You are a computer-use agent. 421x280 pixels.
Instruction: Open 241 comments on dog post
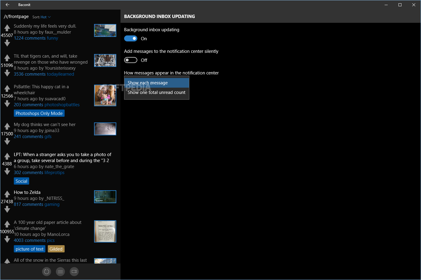(29, 137)
